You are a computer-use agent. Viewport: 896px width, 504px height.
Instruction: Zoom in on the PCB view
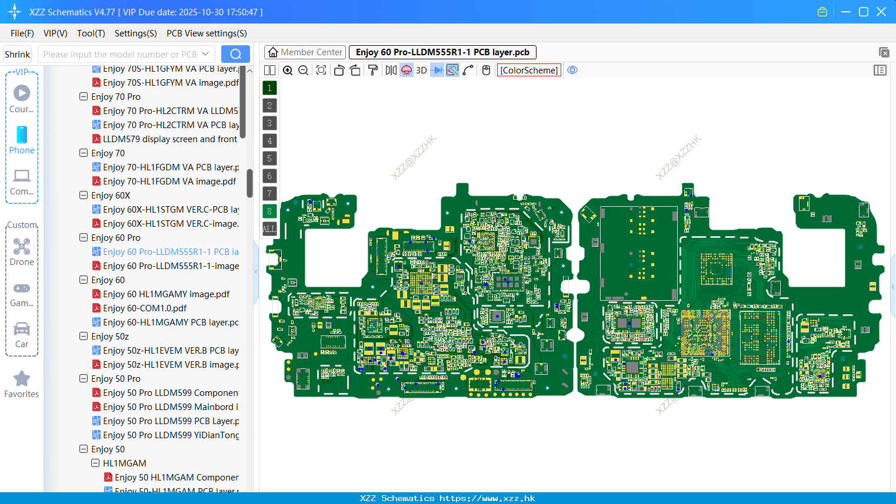pyautogui.click(x=288, y=70)
